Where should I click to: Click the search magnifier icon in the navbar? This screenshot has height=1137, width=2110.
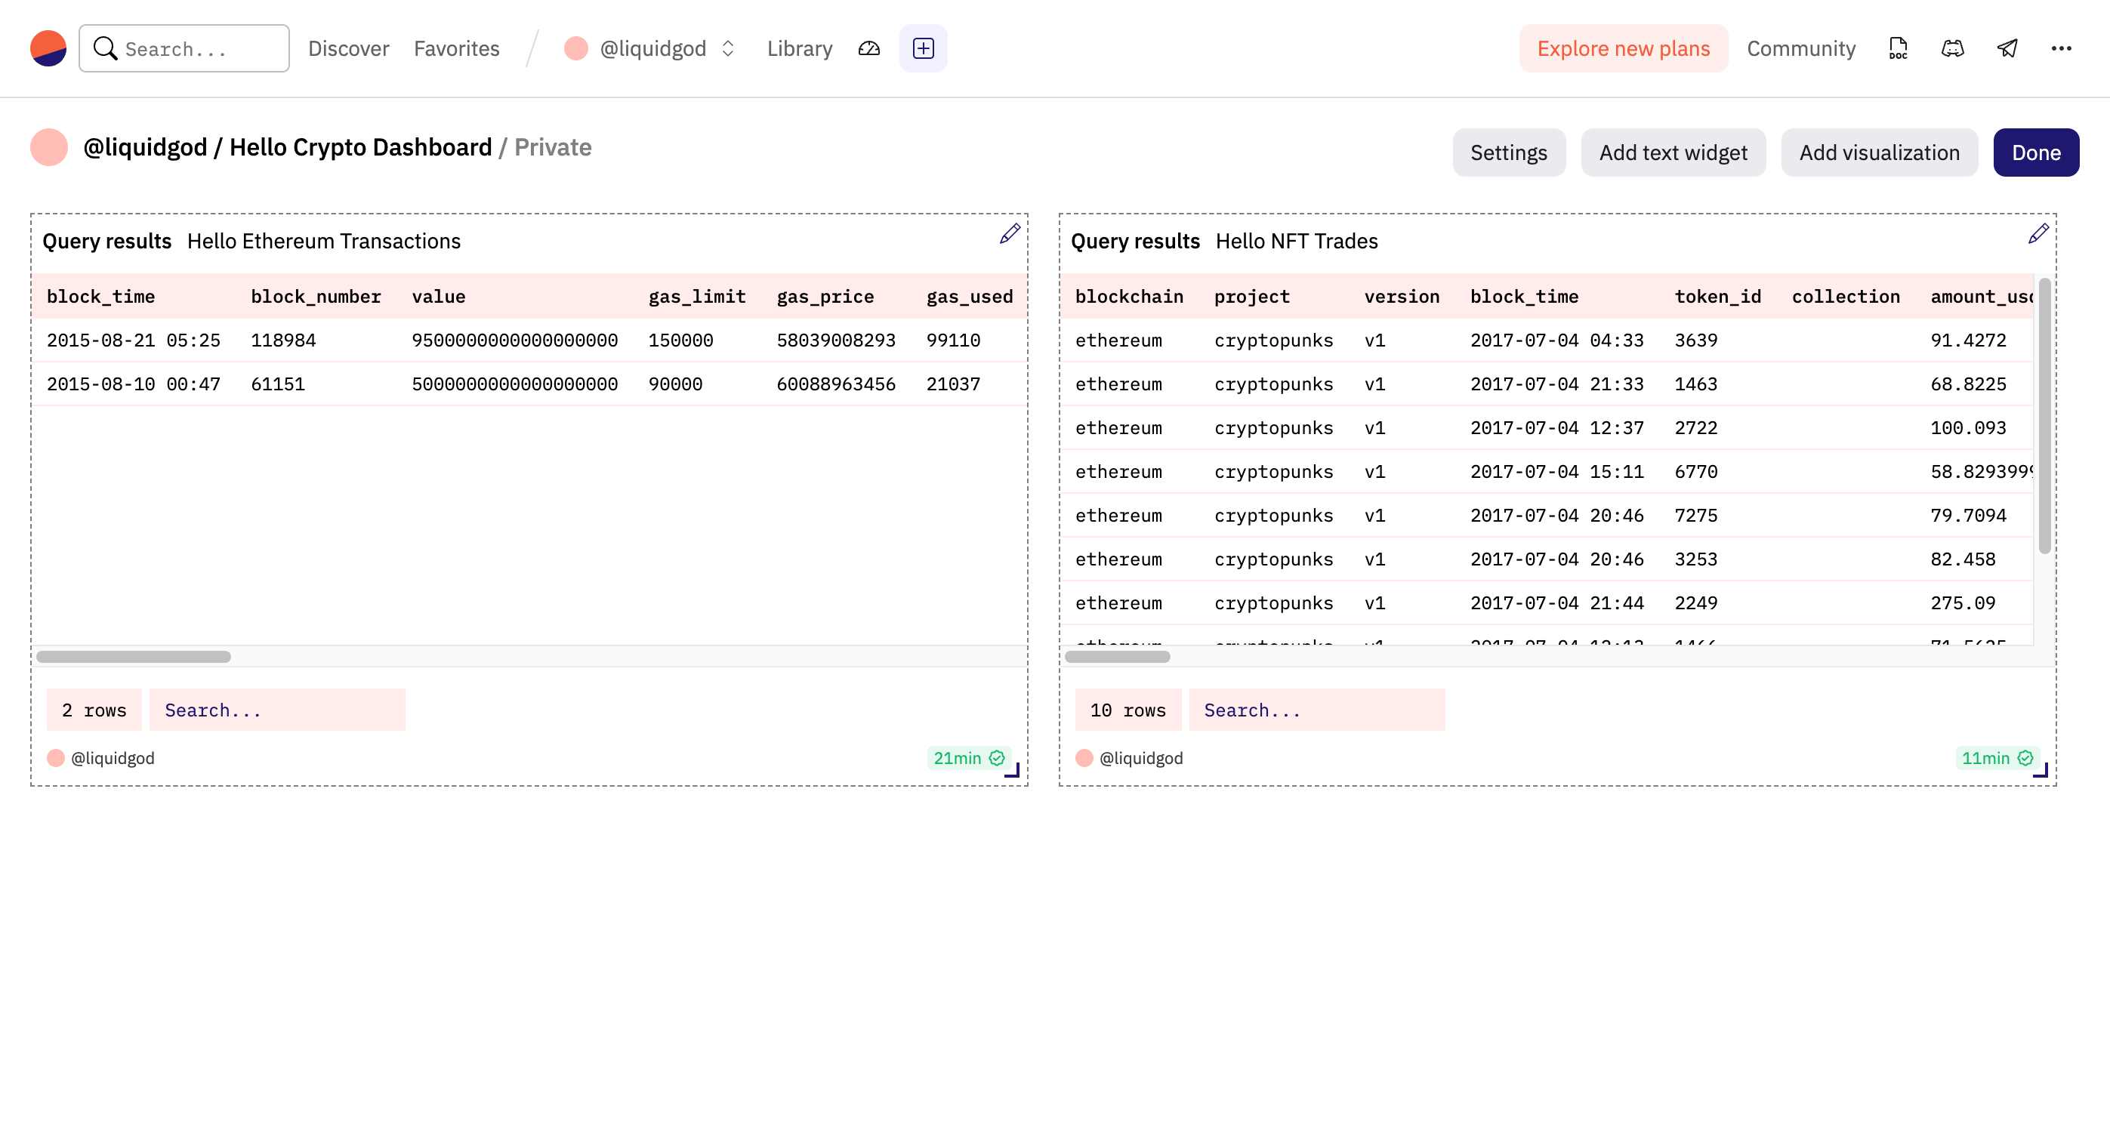(106, 48)
